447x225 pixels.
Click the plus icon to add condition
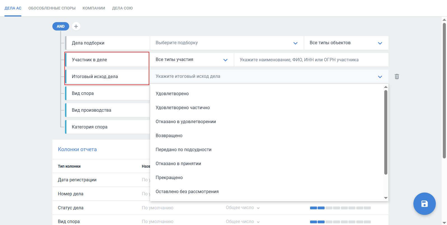coord(76,26)
